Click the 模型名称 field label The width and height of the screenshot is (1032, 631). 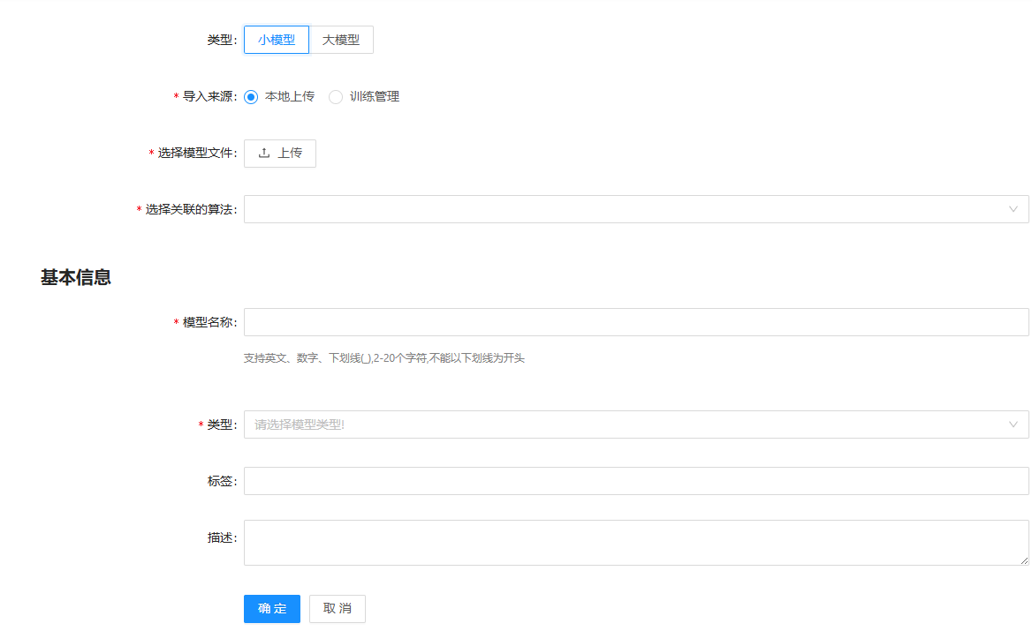209,322
